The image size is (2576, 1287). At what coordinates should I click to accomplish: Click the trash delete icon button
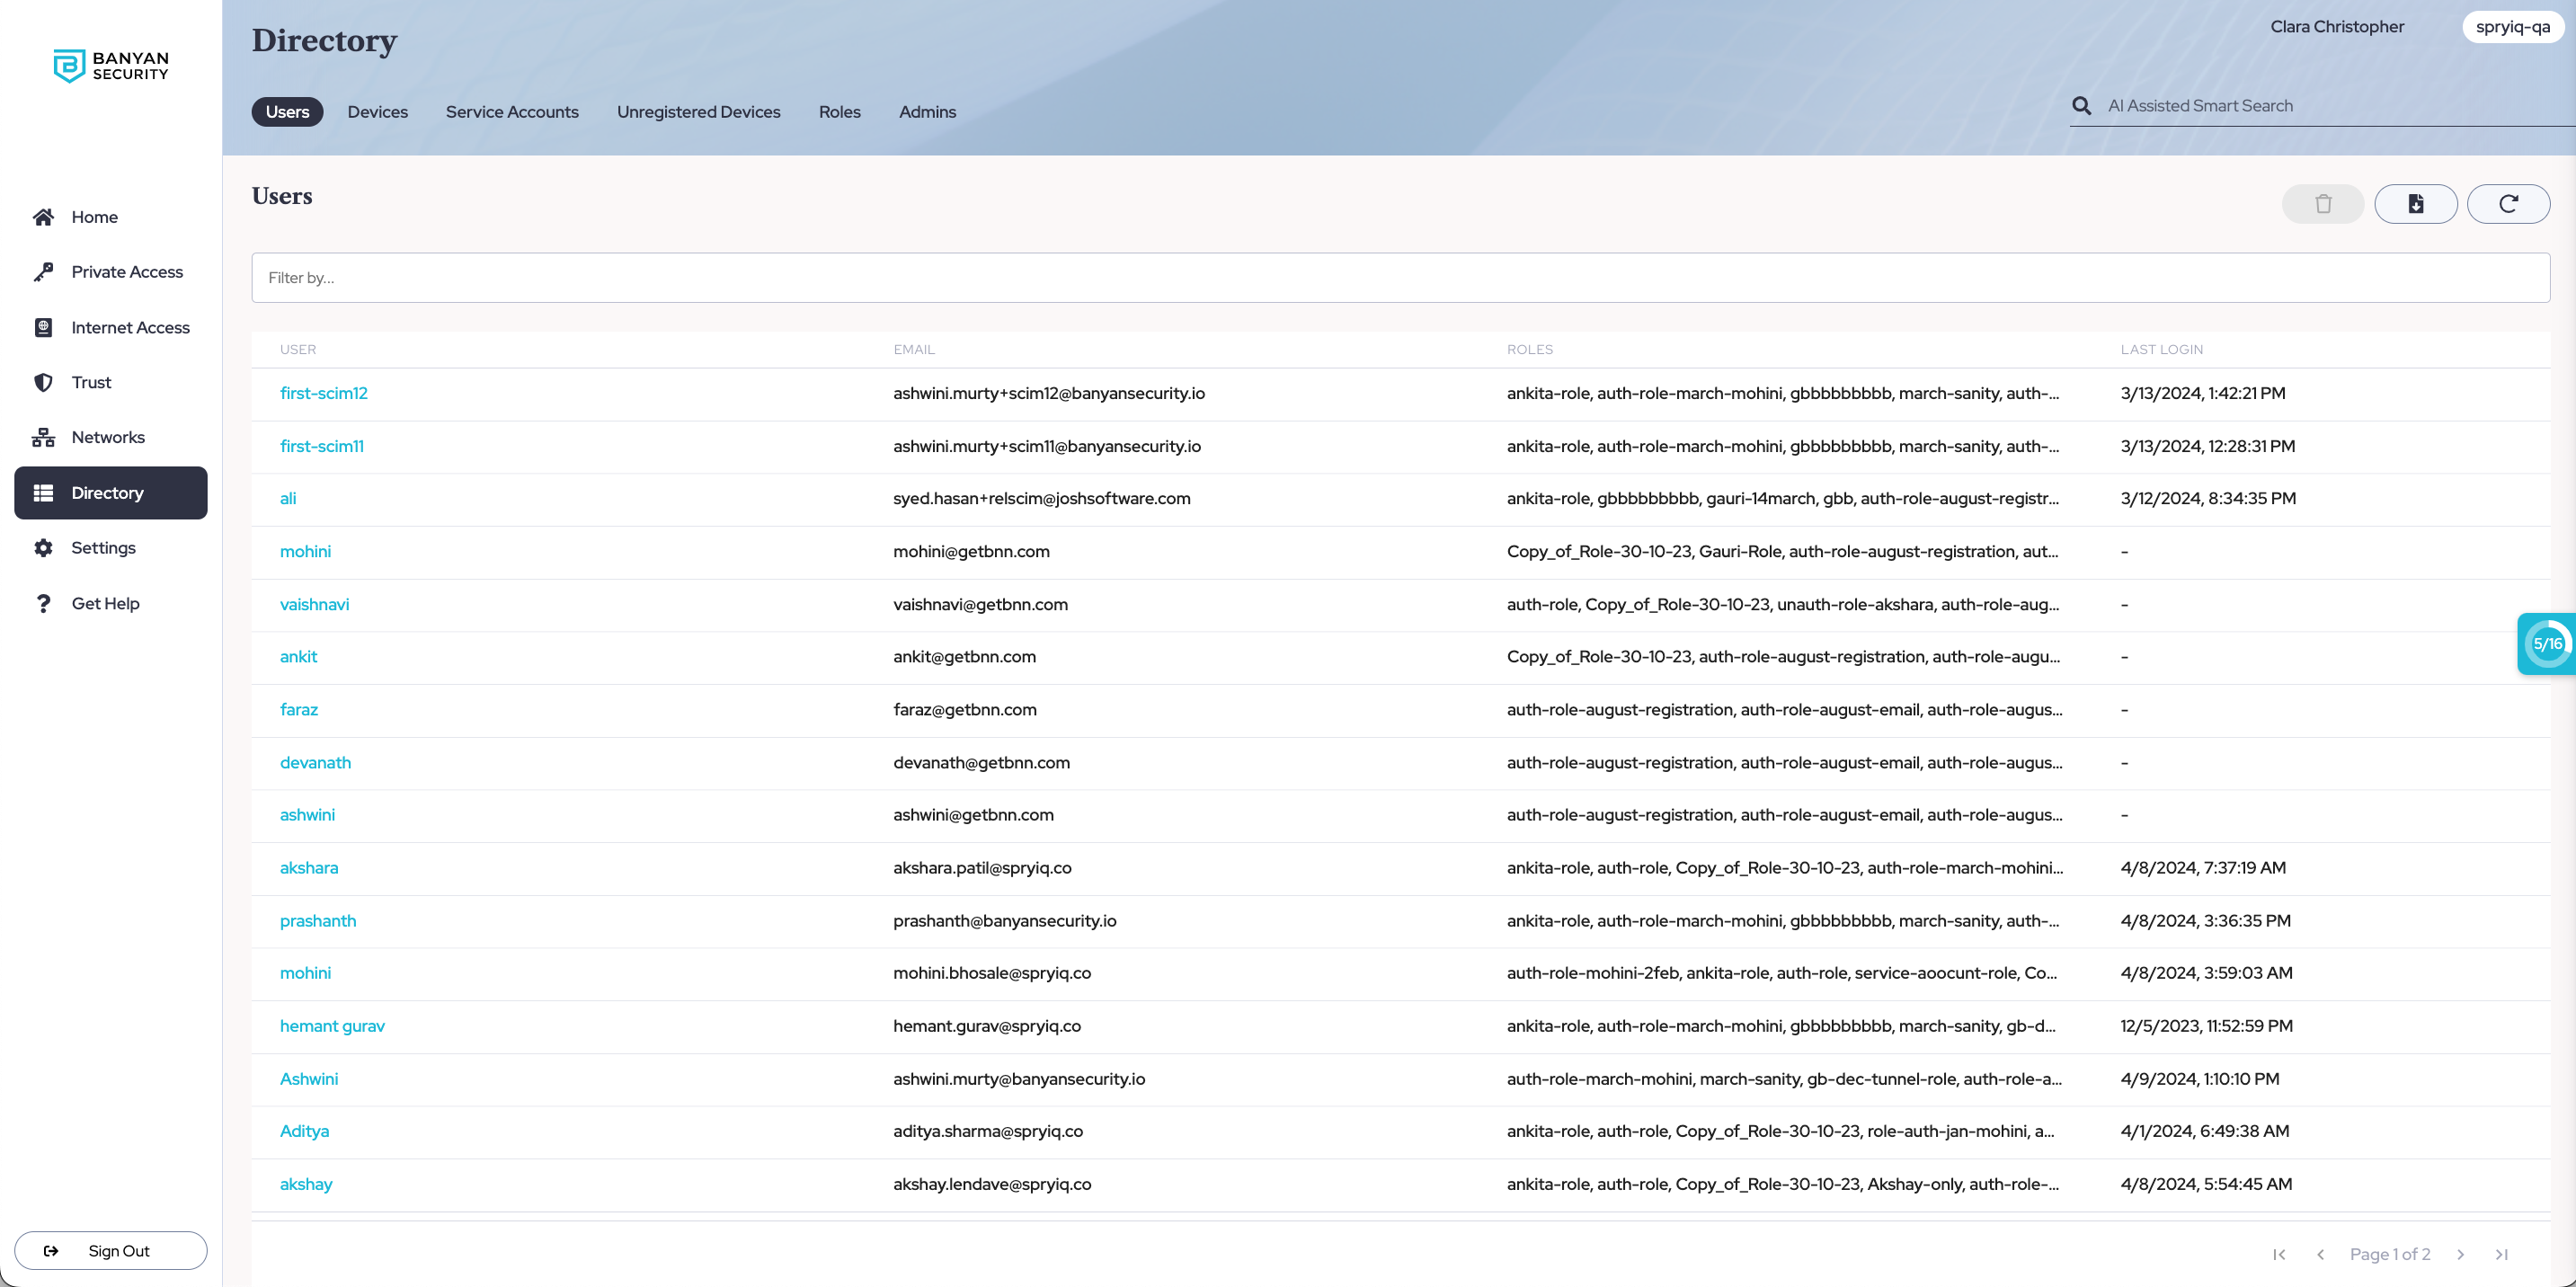pyautogui.click(x=2322, y=204)
